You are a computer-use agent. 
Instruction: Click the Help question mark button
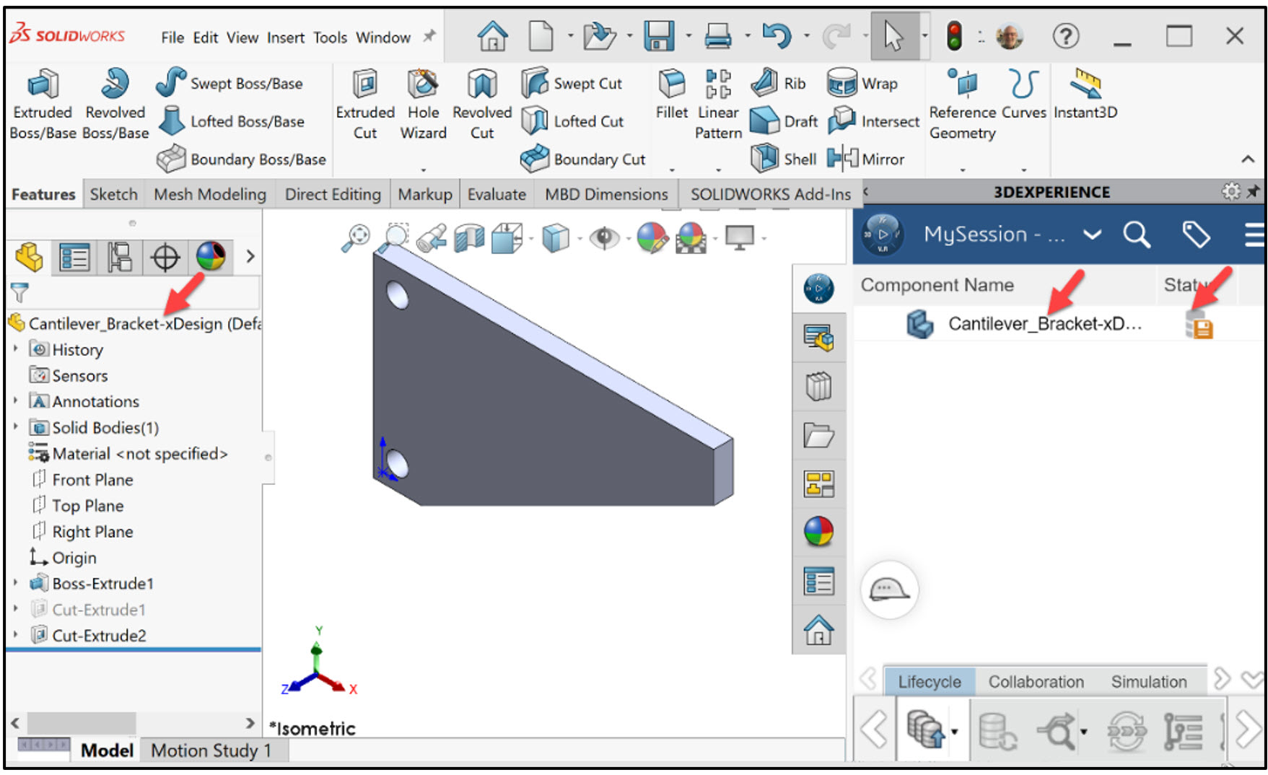pos(1066,35)
